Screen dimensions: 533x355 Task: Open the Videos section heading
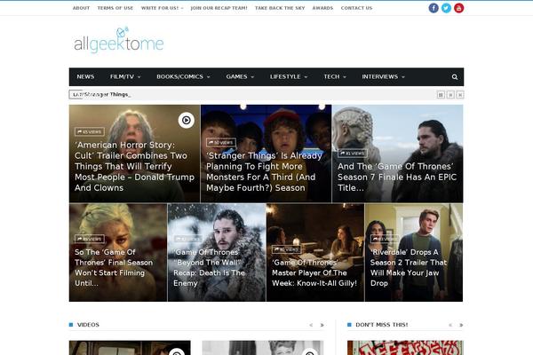[x=88, y=325]
